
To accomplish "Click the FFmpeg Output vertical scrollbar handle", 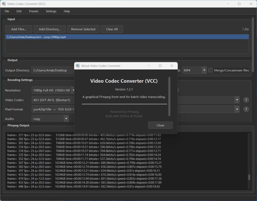I will [249, 177].
